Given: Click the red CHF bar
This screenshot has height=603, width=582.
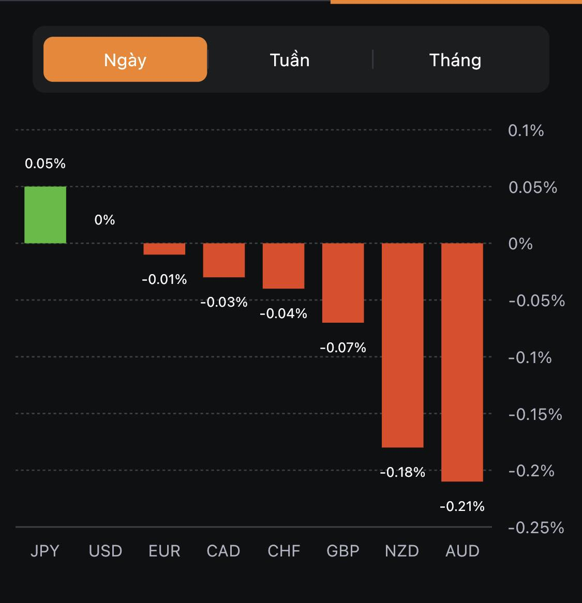Looking at the screenshot, I should tap(283, 266).
